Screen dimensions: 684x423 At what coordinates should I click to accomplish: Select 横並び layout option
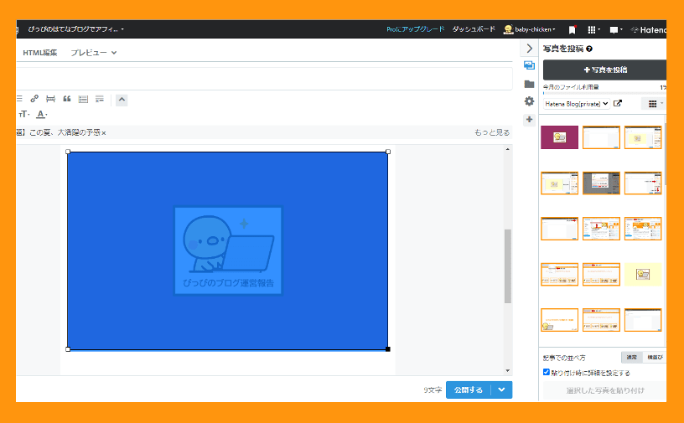655,357
